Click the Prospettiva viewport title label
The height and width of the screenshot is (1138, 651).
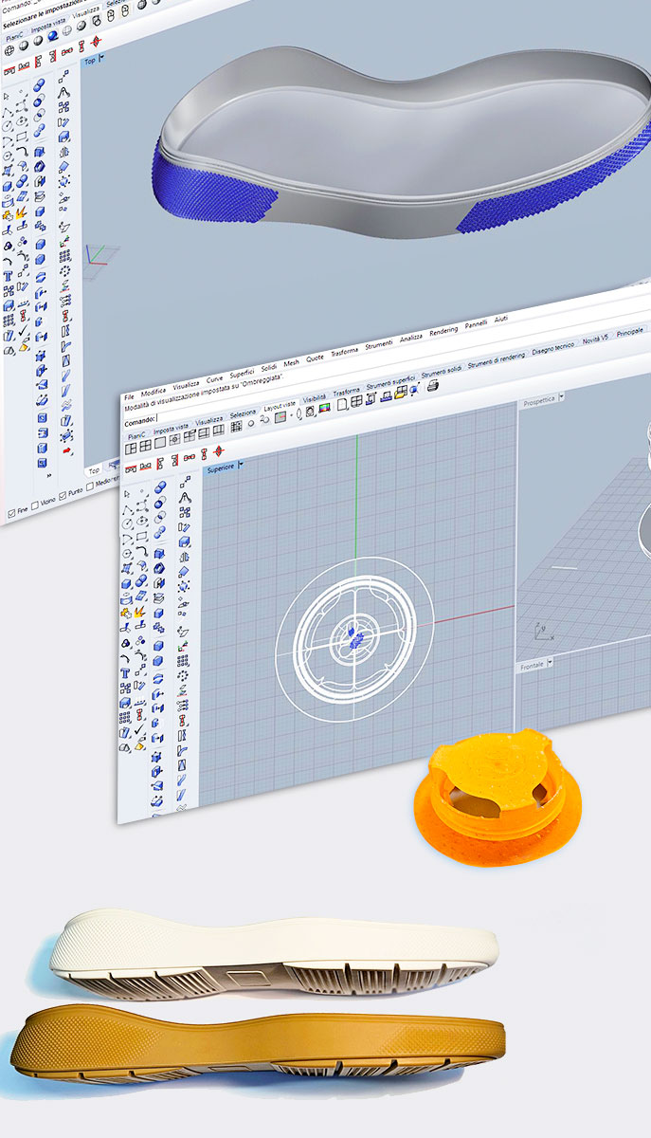[x=540, y=403]
